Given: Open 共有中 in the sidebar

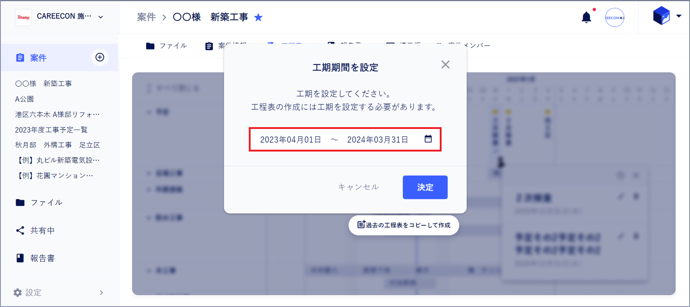Looking at the screenshot, I should pyautogui.click(x=42, y=230).
